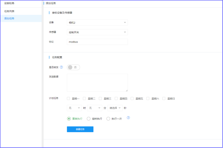Viewport: 223px width, 148px height.
Task: Open the seconds 请选择 dropdown
Action: pyautogui.click(x=115, y=108)
